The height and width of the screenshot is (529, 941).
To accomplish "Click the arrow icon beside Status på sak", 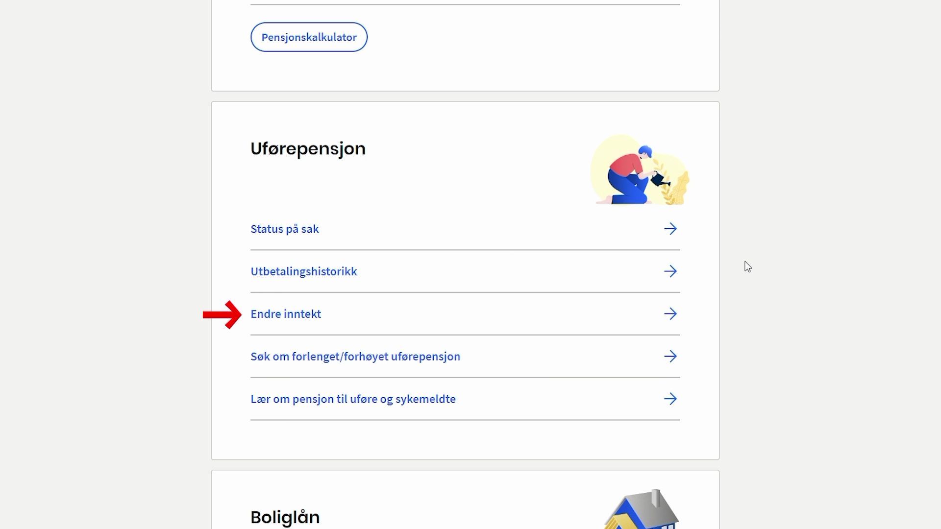I will tap(670, 229).
